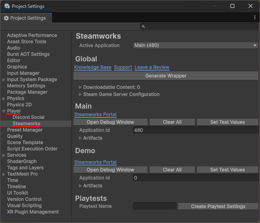Open the Active Application dropdown
This screenshot has width=260, height=223.
click(196, 45)
